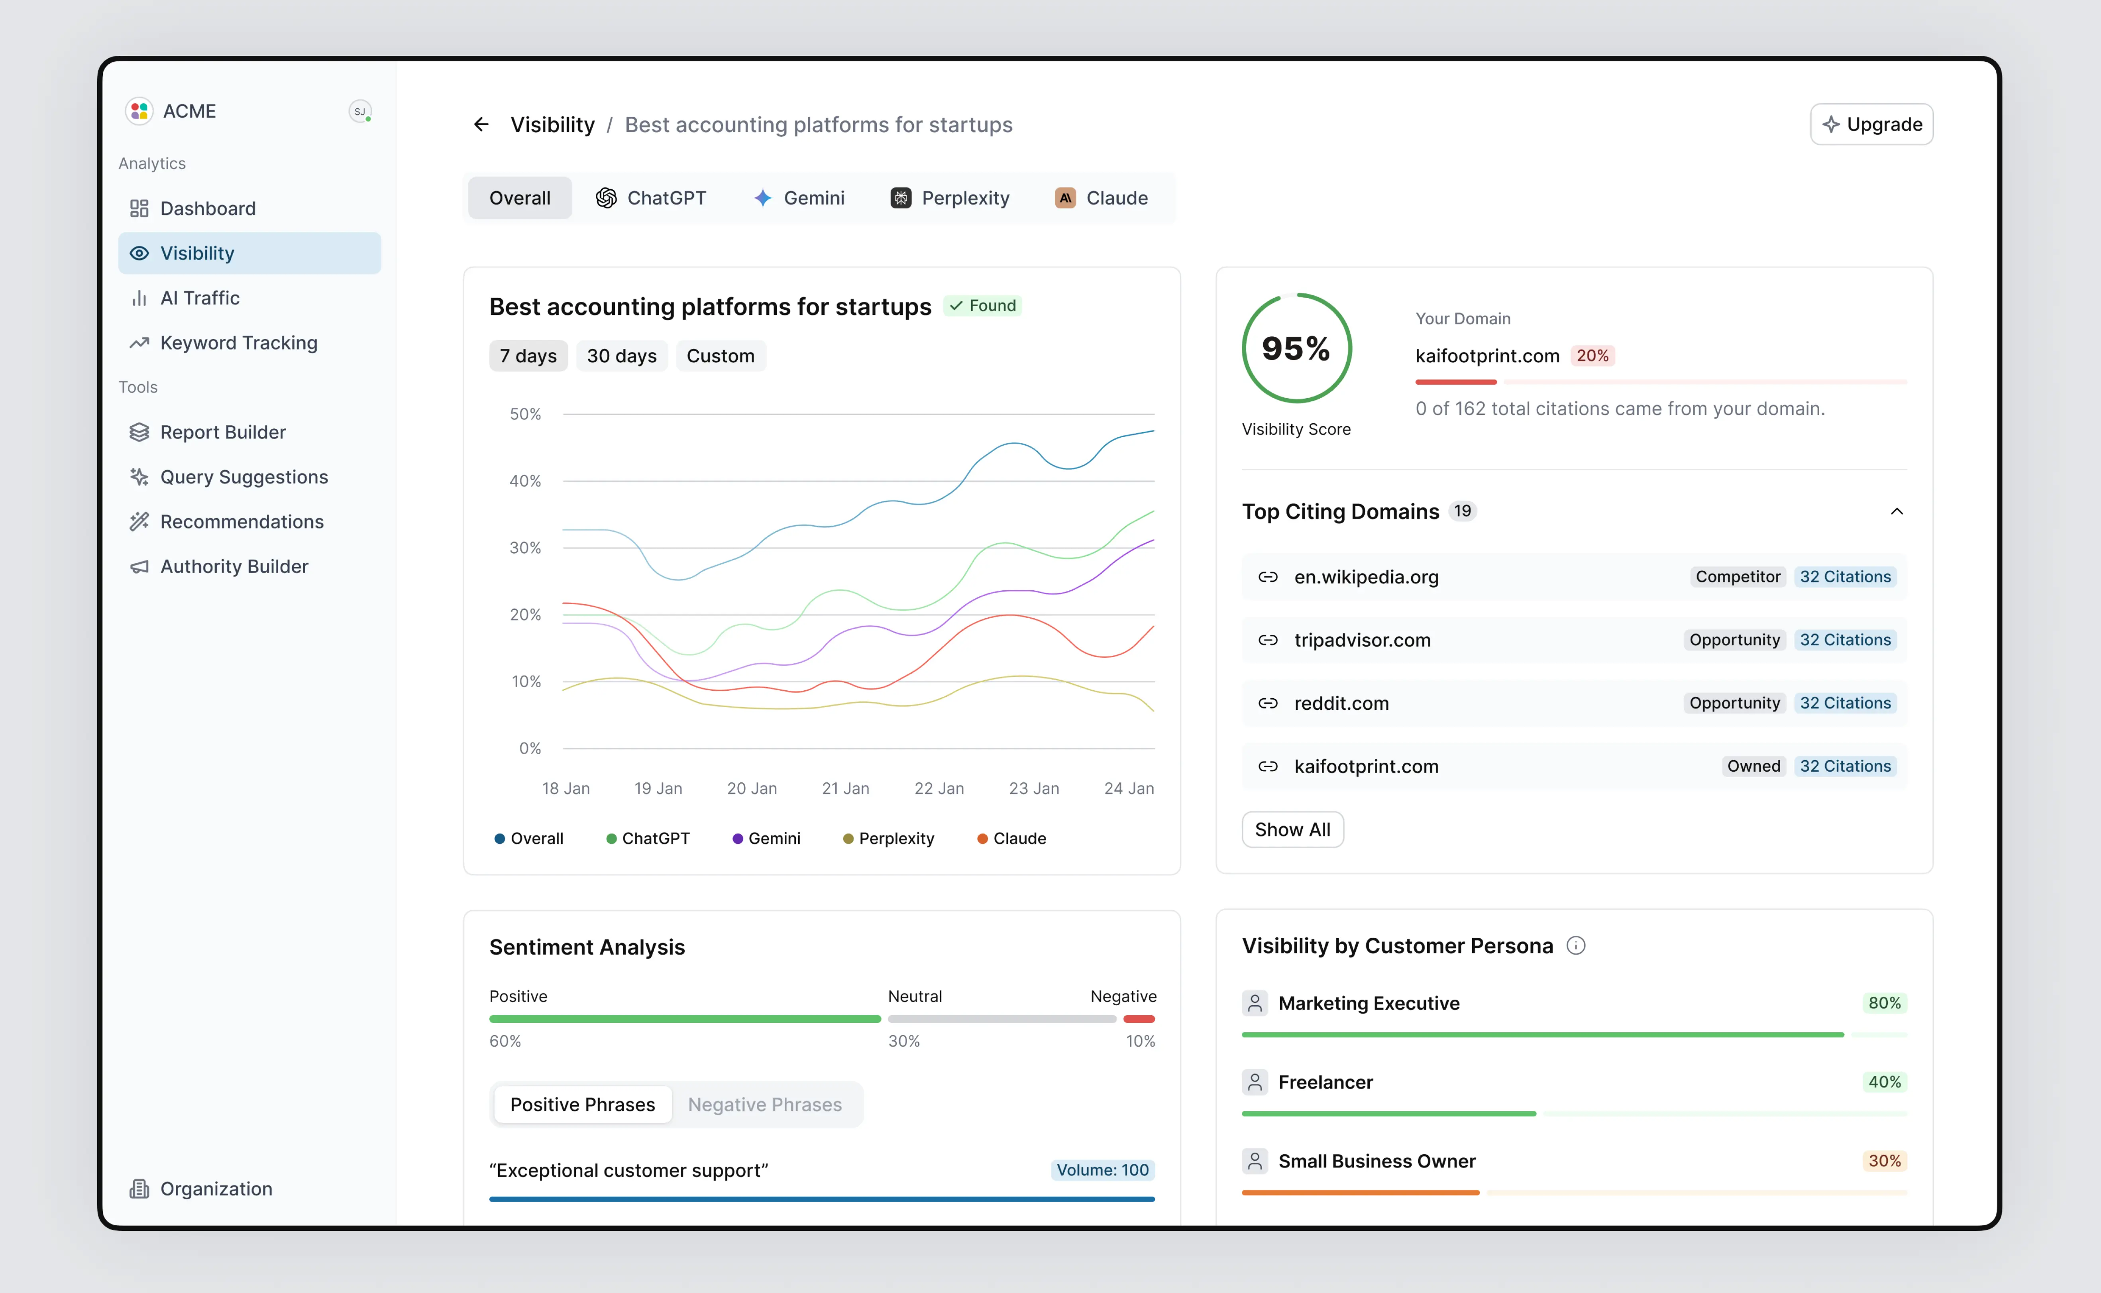Open the Custom date range picker

(x=720, y=356)
